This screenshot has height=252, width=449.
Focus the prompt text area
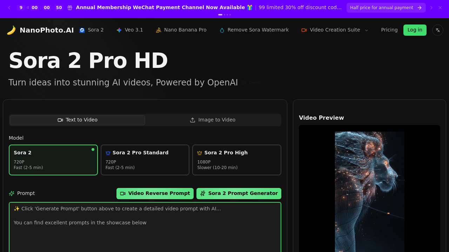pyautogui.click(x=145, y=227)
